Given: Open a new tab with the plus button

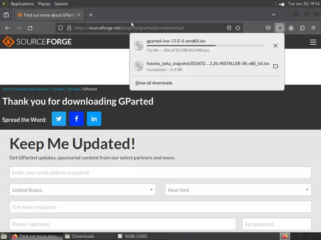Looking at the screenshot, I should (x=91, y=15).
